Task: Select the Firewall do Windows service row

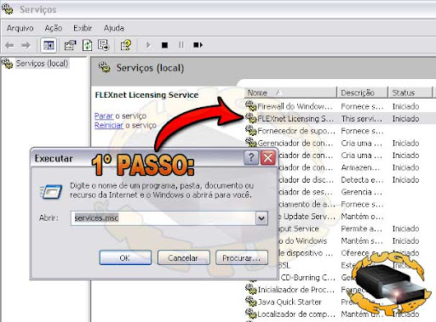Action: pyautogui.click(x=340, y=106)
